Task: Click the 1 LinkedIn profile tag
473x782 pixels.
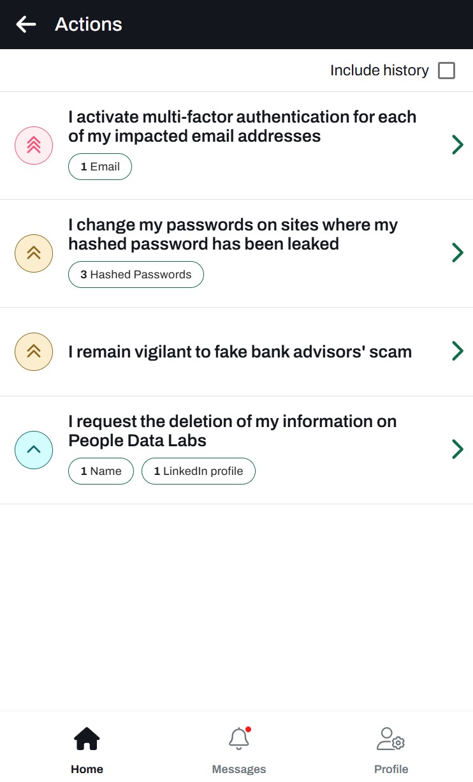Action: (198, 471)
